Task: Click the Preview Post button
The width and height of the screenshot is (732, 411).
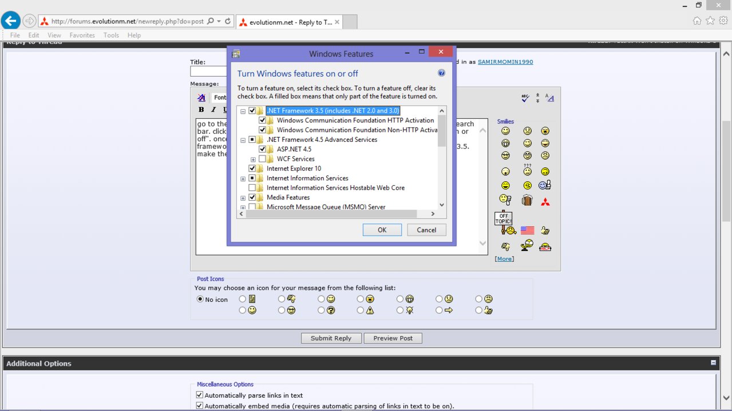Action: click(393, 338)
